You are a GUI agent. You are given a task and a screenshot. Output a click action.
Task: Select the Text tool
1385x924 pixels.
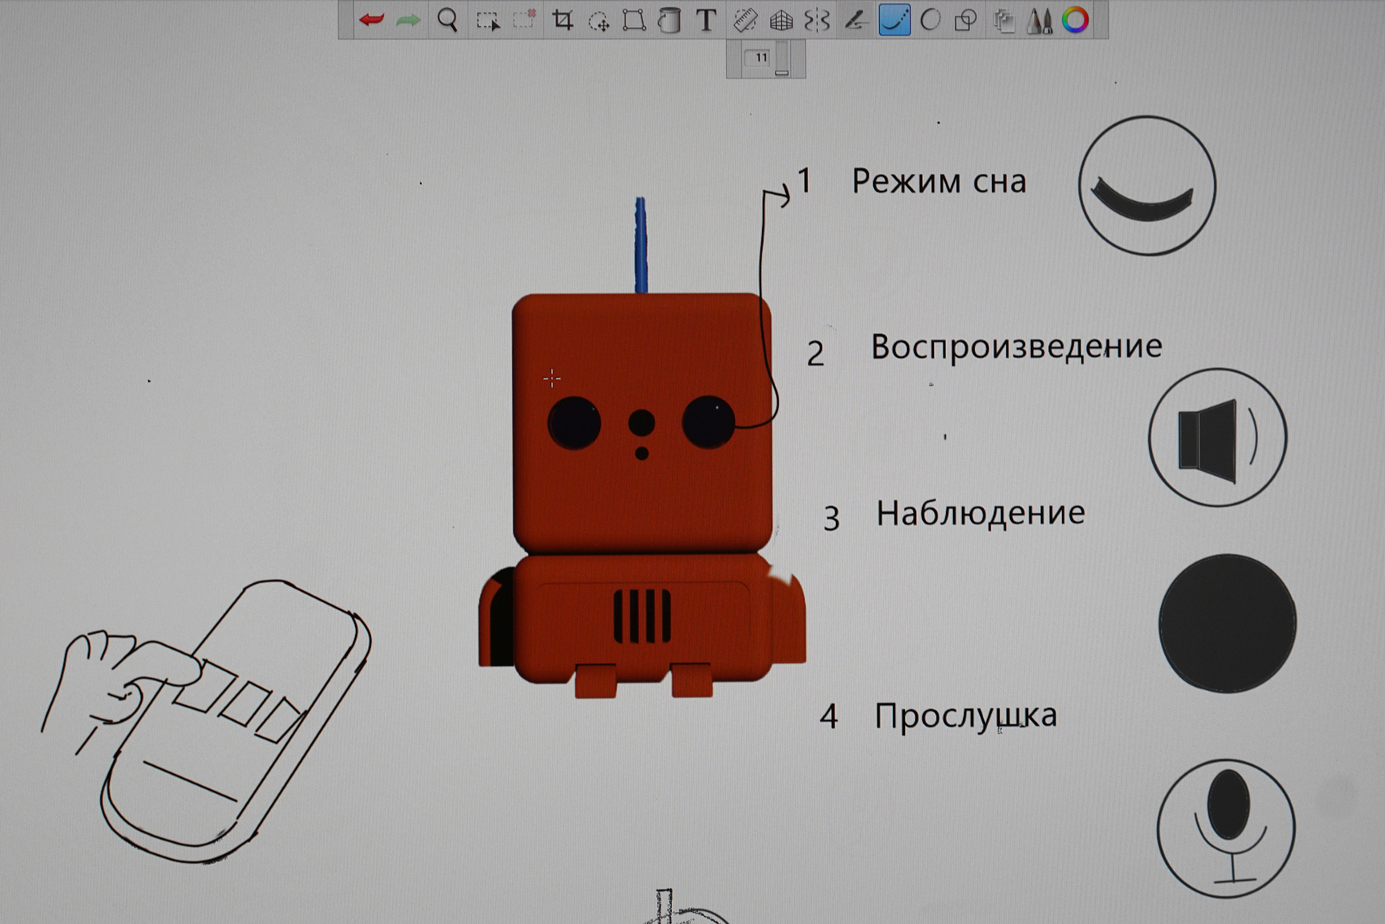pos(706,20)
